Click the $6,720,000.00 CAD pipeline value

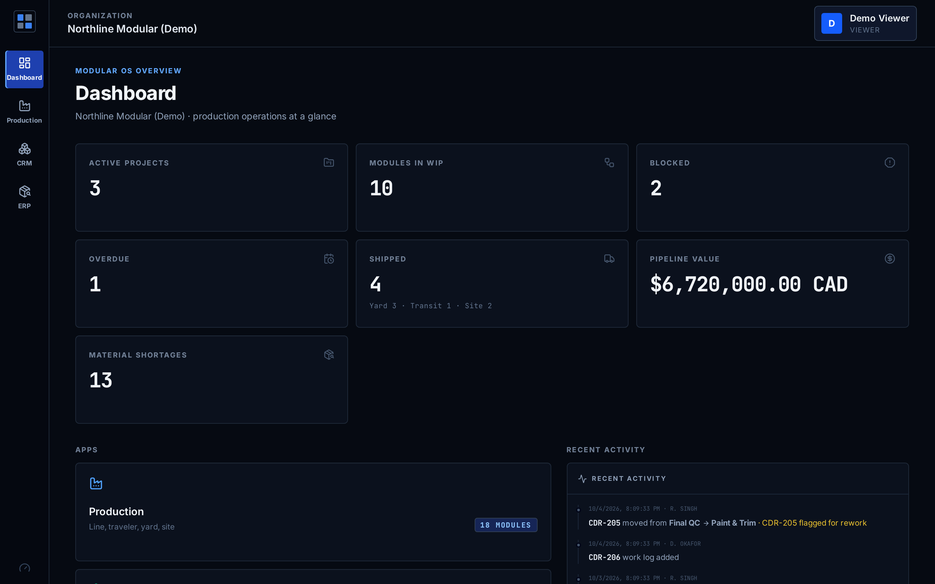click(x=749, y=284)
